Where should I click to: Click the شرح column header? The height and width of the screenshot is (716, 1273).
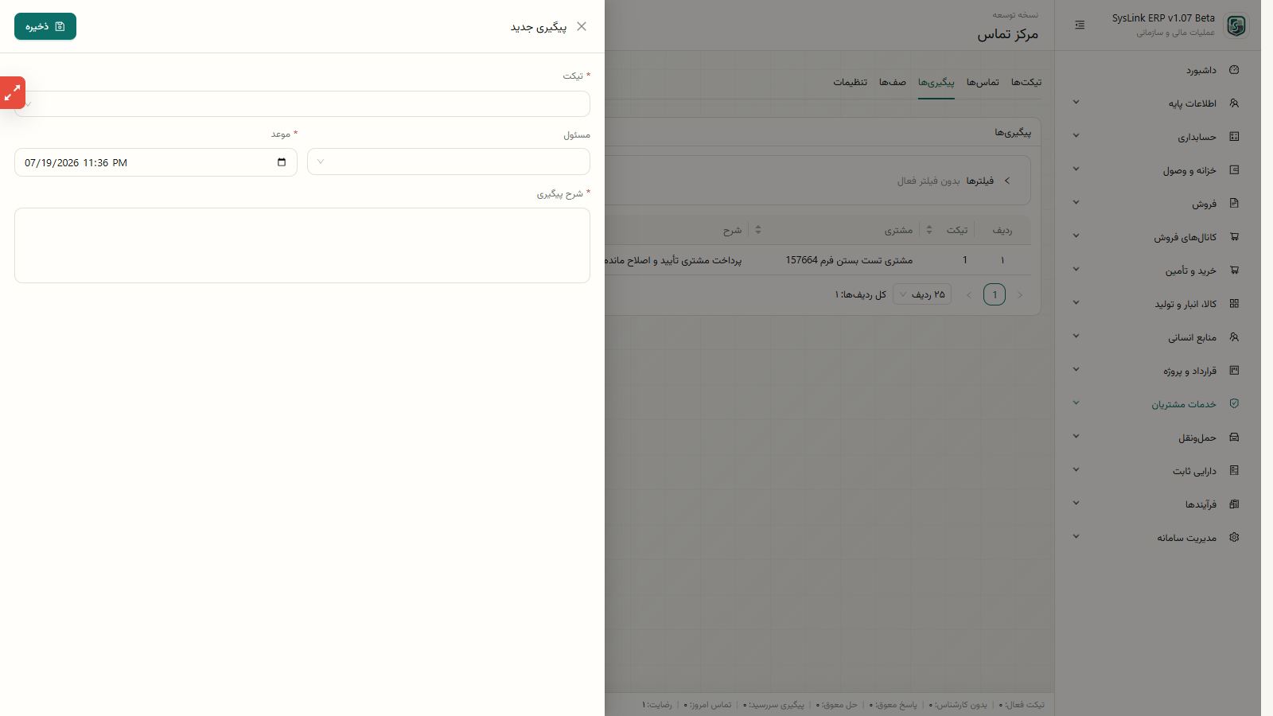pos(732,231)
